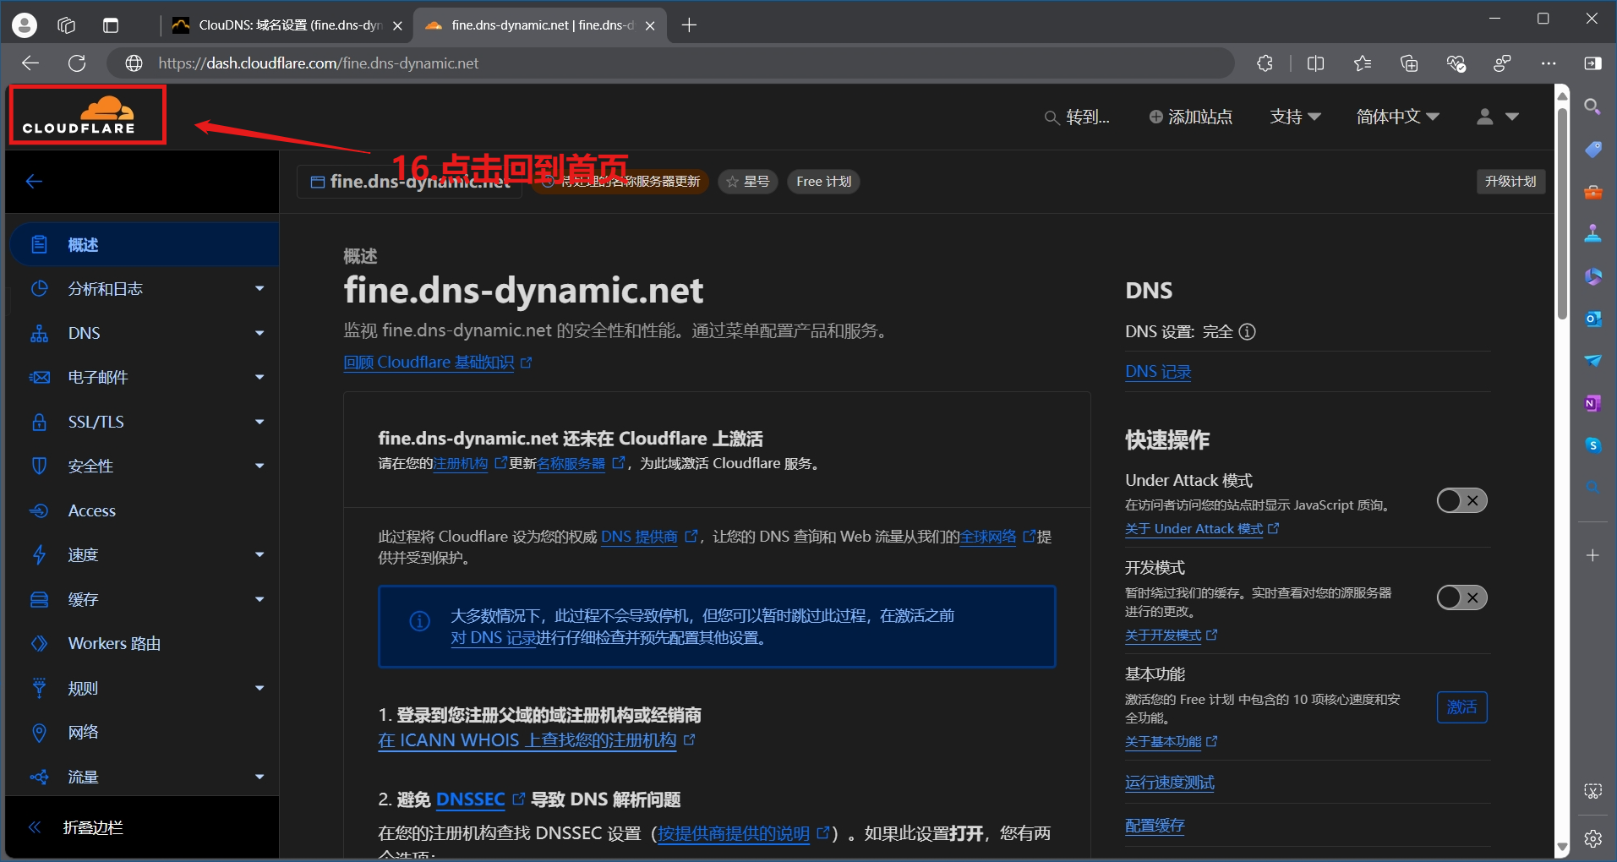The width and height of the screenshot is (1617, 862).
Task: Open the browser favorites star icon
Action: pyautogui.click(x=1362, y=63)
